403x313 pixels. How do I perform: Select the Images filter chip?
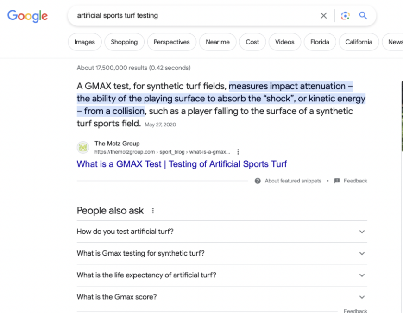pyautogui.click(x=85, y=42)
